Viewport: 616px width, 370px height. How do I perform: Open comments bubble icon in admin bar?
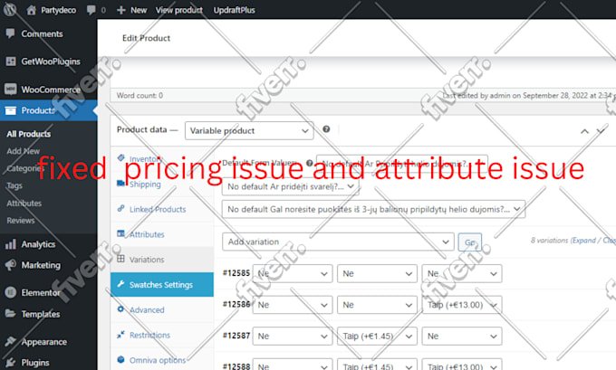click(91, 10)
